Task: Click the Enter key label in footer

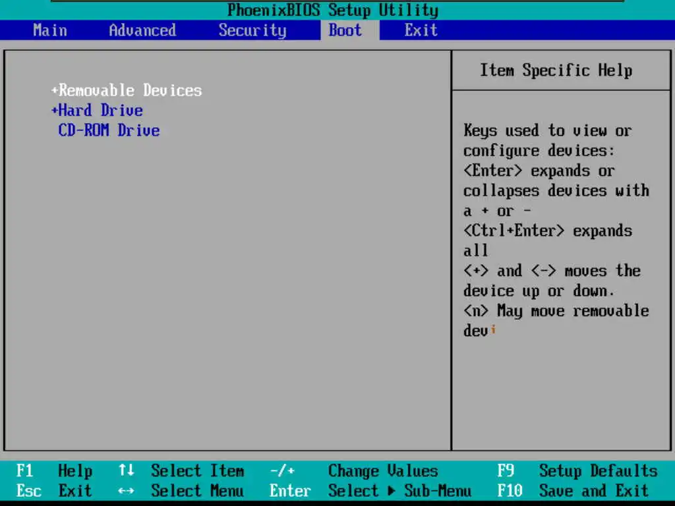Action: pyautogui.click(x=290, y=490)
